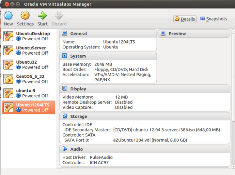235x175 pixels.
Task: Click UbuntuServer name in VM list
Action: 31,48
